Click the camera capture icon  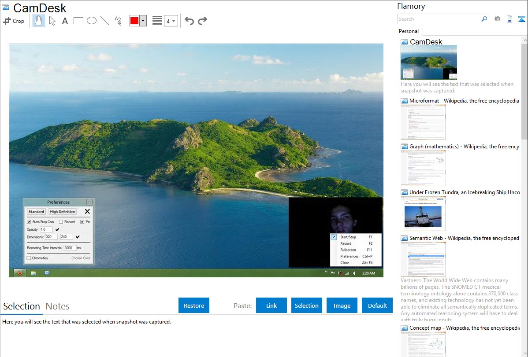497,19
